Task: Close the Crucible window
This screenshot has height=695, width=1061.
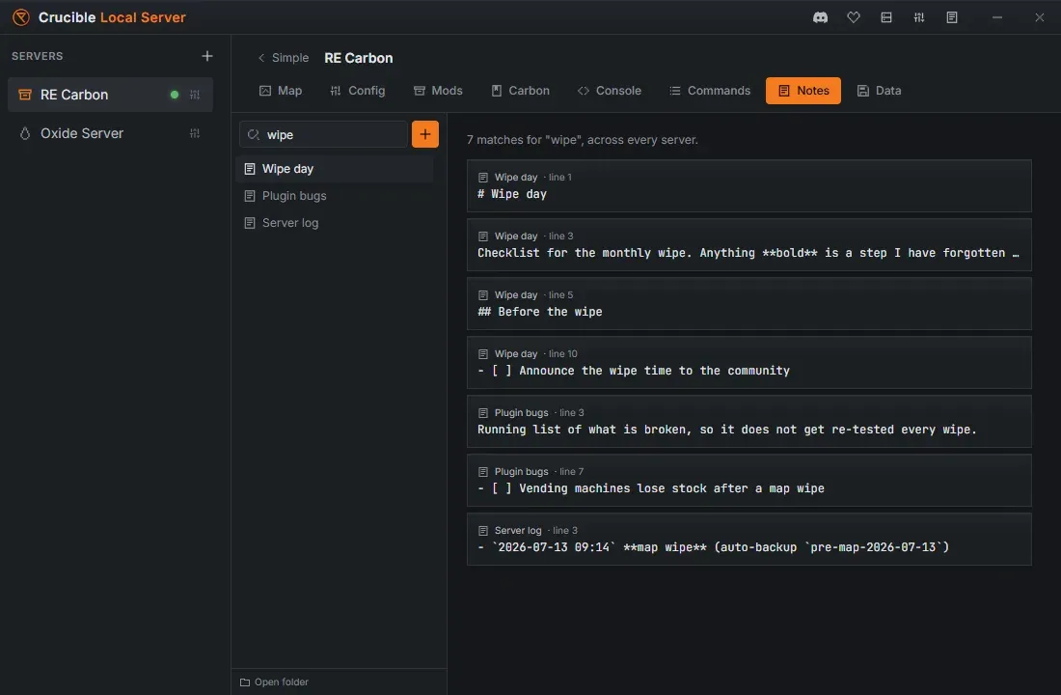Action: click(x=1040, y=17)
